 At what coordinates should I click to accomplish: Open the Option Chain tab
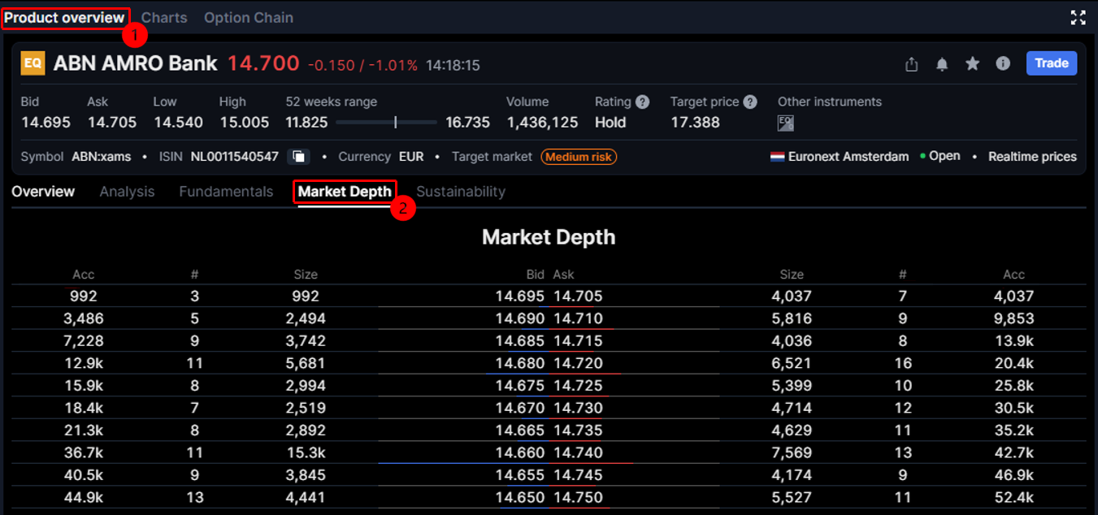(x=249, y=18)
